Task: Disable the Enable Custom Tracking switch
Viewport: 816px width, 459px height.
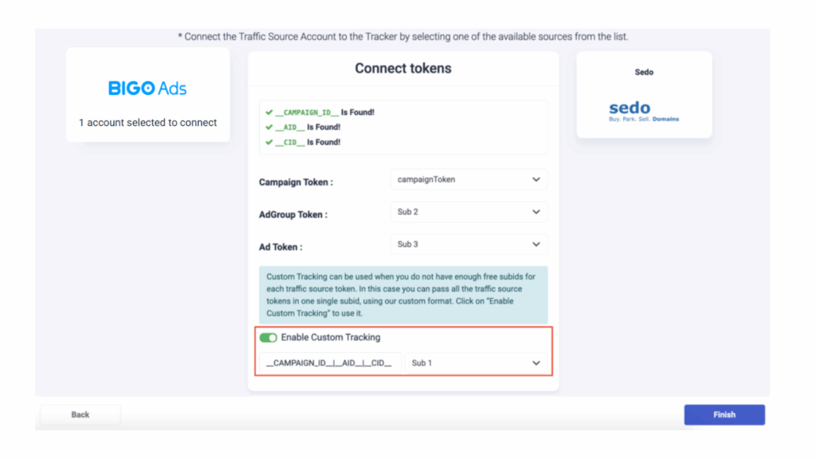Action: click(269, 338)
